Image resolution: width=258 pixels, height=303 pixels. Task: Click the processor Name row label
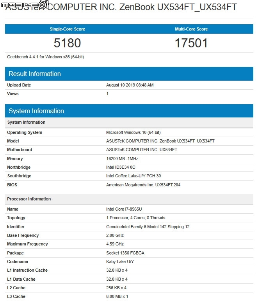[12, 209]
